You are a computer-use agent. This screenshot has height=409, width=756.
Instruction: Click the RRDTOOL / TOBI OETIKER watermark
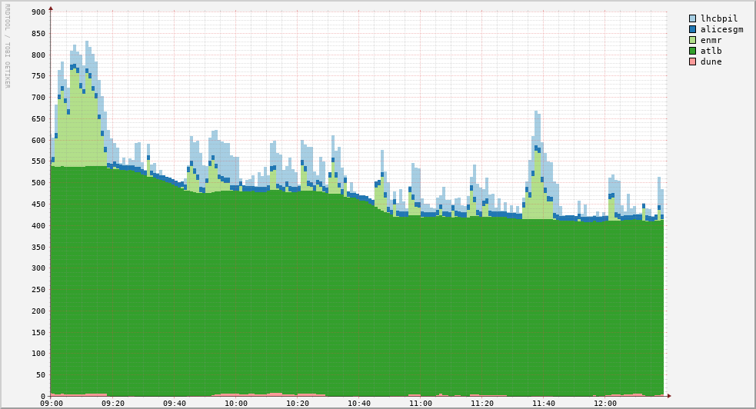pos(7,46)
